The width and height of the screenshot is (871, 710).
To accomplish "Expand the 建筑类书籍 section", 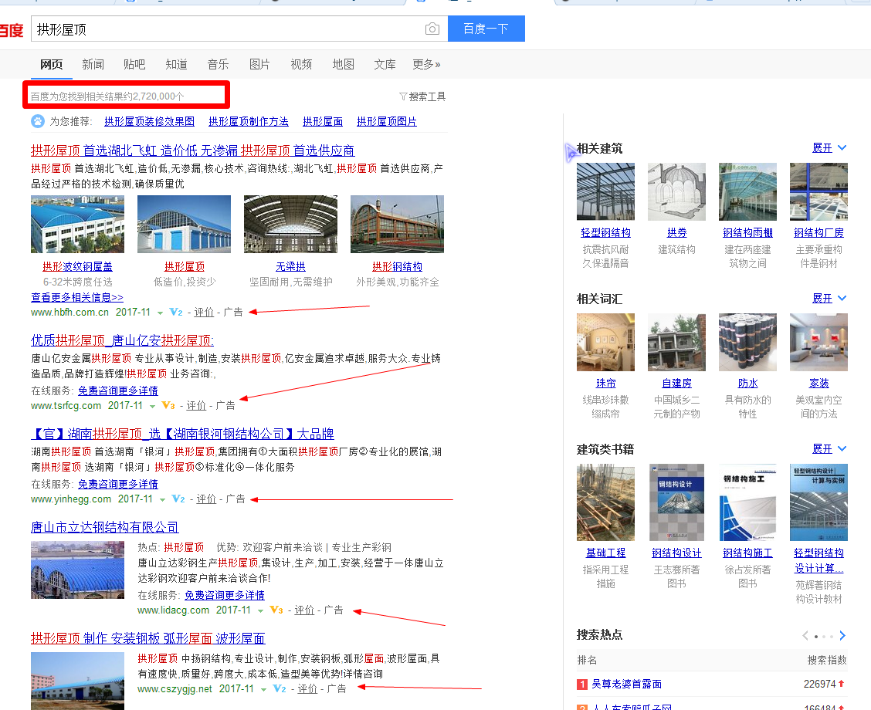I will [829, 448].
